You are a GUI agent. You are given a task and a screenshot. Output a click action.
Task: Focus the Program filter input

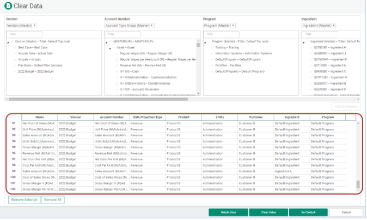222,34
